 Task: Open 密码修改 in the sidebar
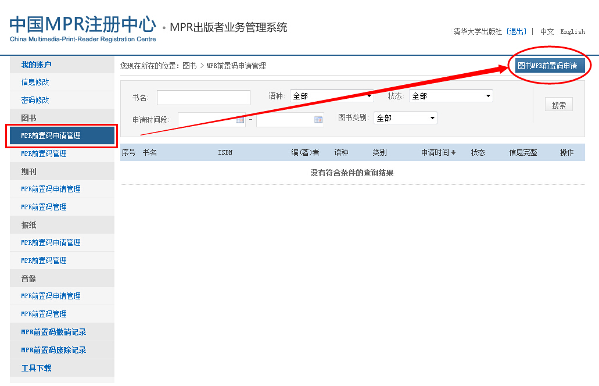pyautogui.click(x=35, y=100)
